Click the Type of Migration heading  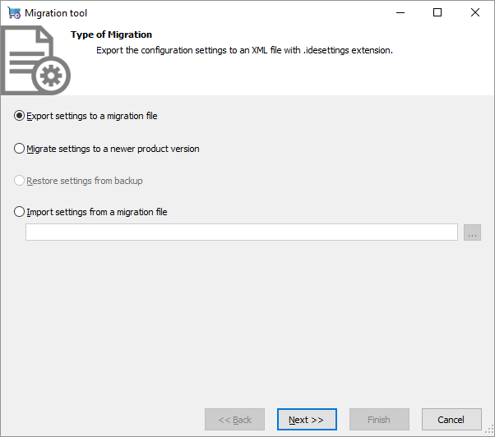[111, 35]
